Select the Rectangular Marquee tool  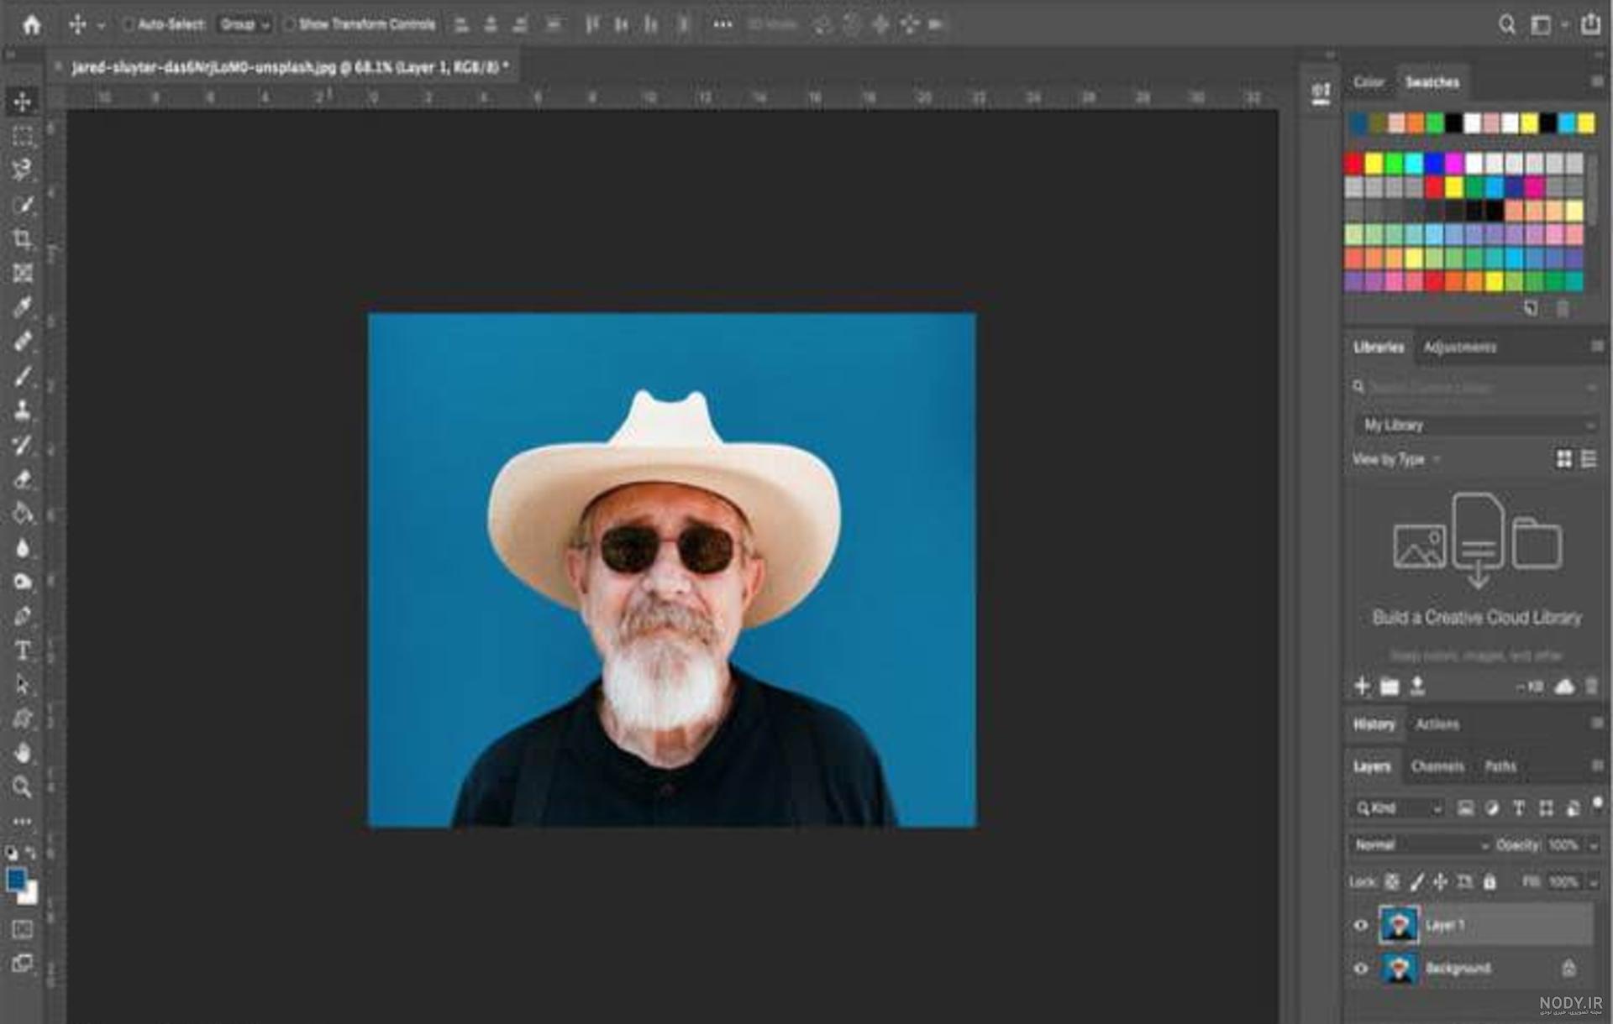coord(23,136)
